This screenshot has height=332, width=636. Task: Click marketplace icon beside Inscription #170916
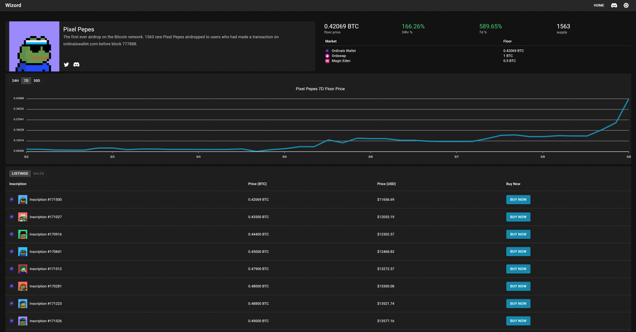coord(12,234)
